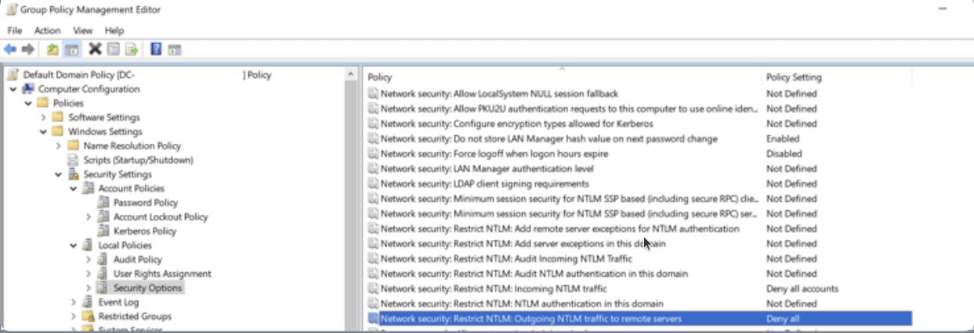
Task: Collapse the Account Policies node
Action: pos(73,188)
